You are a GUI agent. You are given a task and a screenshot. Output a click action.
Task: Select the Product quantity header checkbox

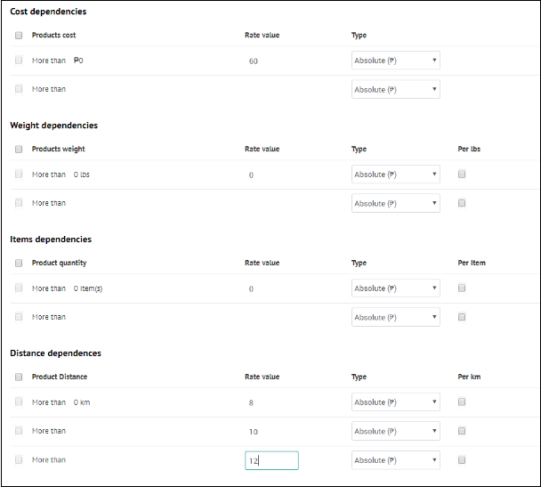19,263
